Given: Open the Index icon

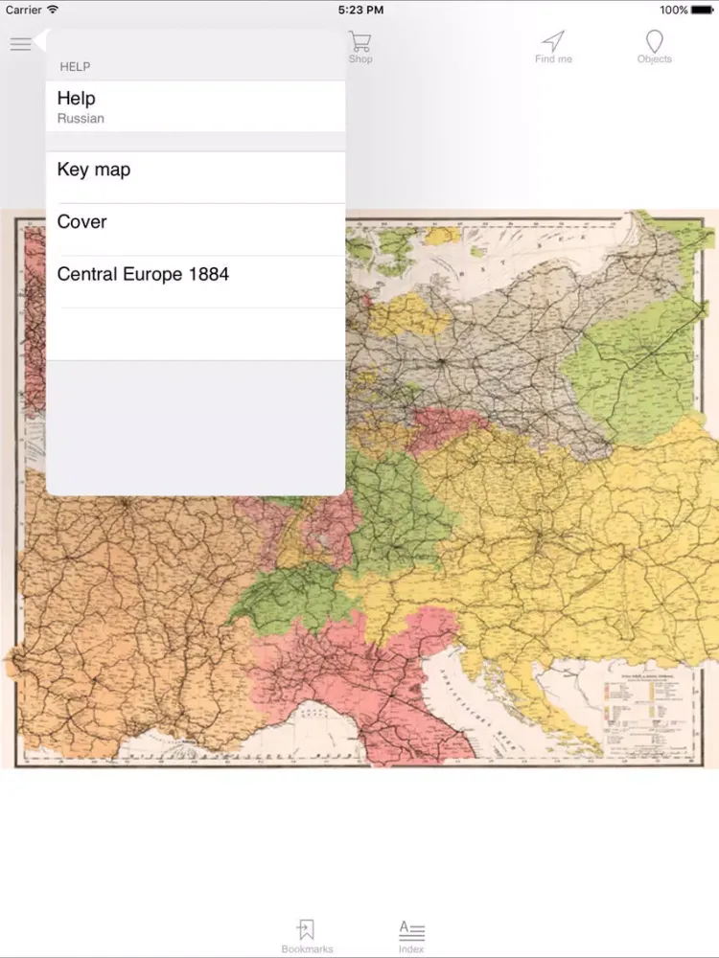Looking at the screenshot, I should (x=411, y=937).
